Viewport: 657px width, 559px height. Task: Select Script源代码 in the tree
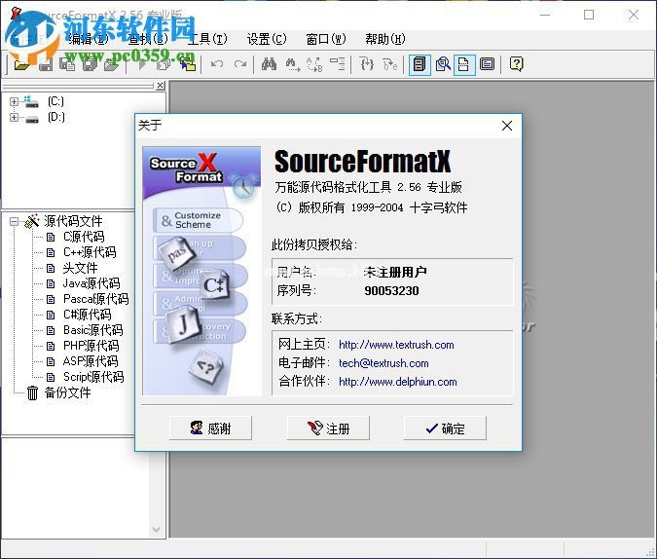[93, 377]
